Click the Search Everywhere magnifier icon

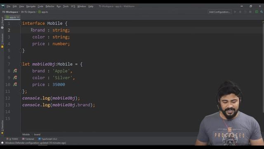point(262,12)
